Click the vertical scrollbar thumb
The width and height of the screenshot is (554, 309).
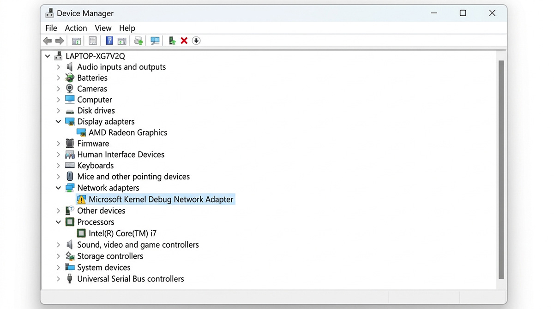pyautogui.click(x=501, y=169)
